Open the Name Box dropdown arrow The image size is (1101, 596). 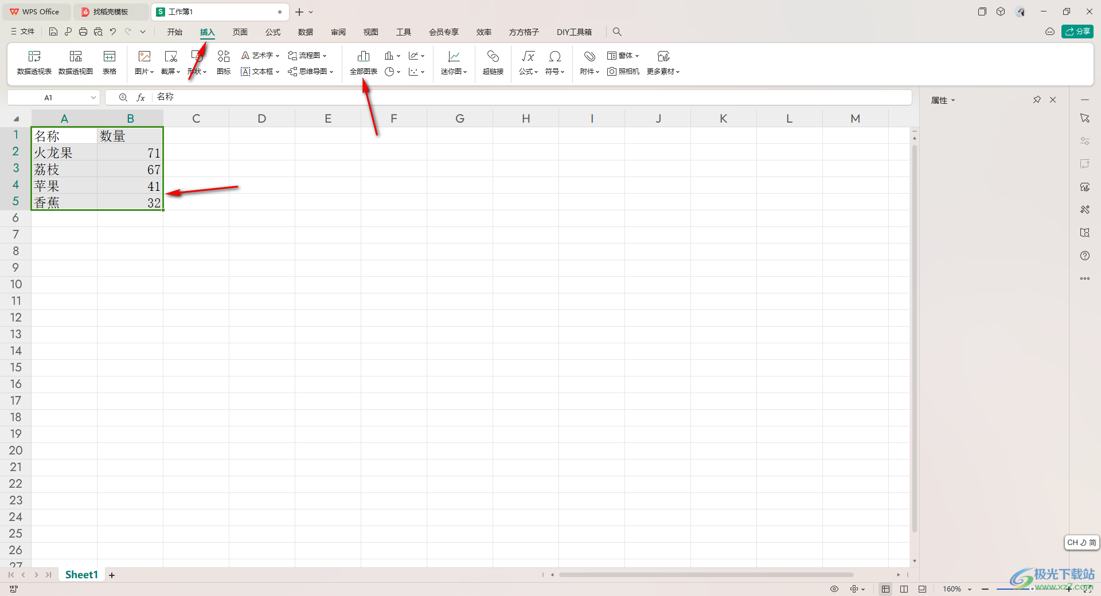click(x=93, y=97)
